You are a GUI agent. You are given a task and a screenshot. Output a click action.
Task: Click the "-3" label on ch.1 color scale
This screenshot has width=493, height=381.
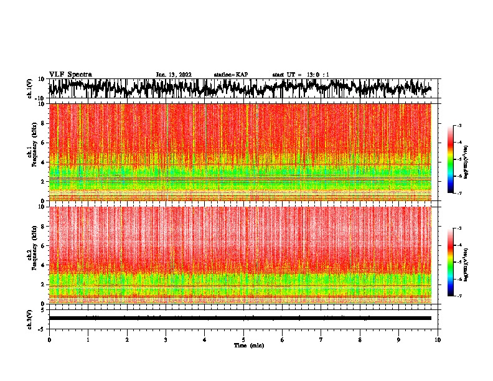(x=459, y=126)
